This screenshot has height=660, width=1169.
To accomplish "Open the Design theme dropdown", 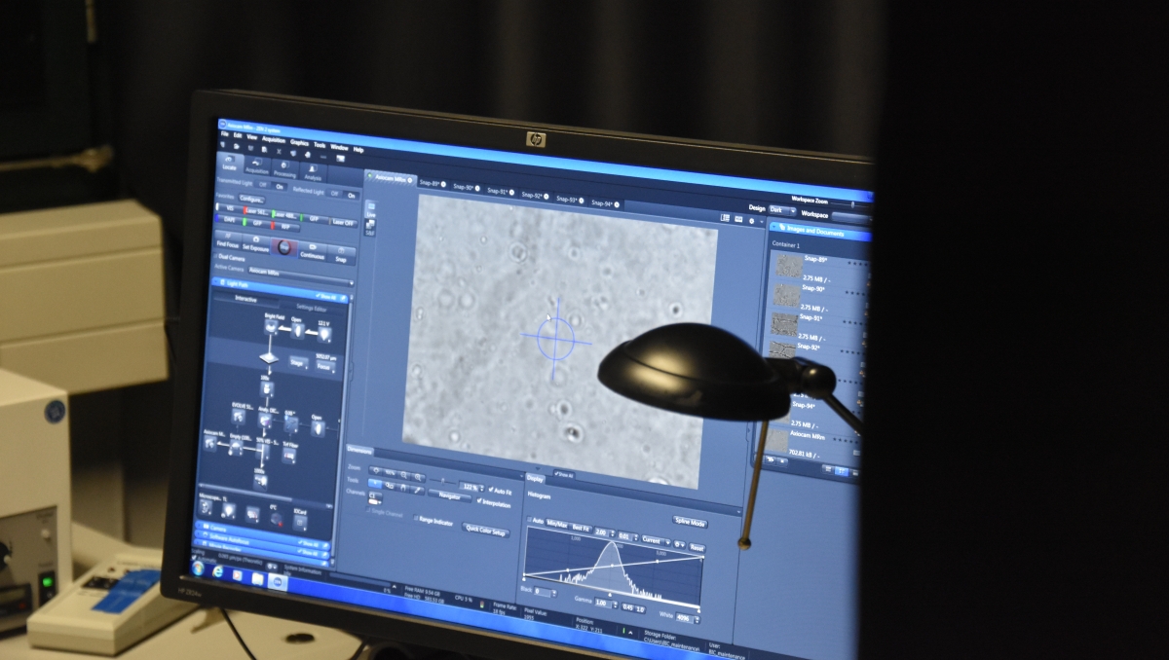I will pos(782,209).
